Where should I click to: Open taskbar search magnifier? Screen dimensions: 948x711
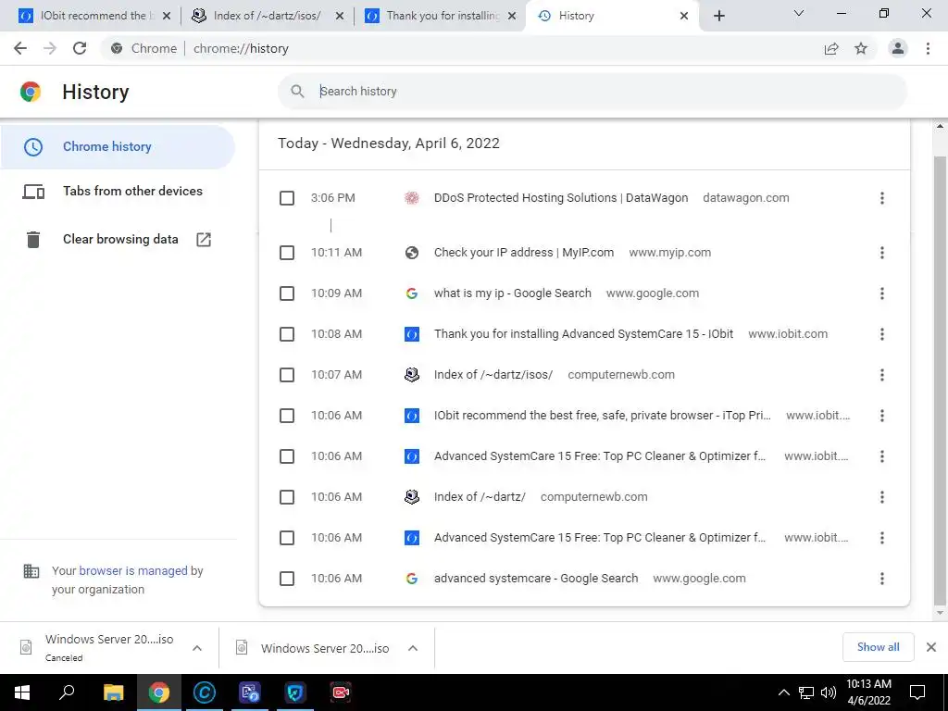67,692
